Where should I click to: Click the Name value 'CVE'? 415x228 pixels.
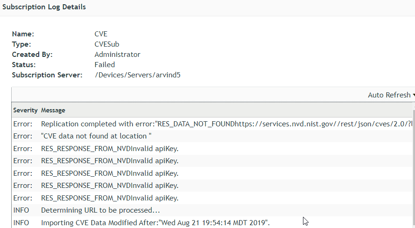click(101, 34)
